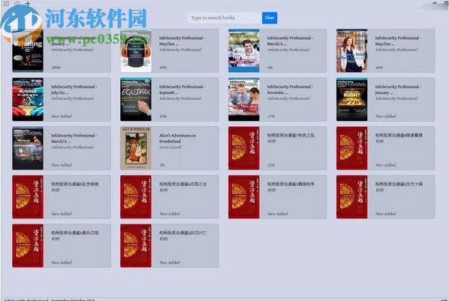Open book 柏杨版资治通鉴1秦风汉雨
The image size is (449, 301).
(62, 245)
